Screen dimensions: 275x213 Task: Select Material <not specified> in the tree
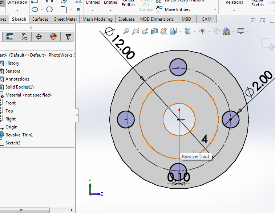pos(29,95)
